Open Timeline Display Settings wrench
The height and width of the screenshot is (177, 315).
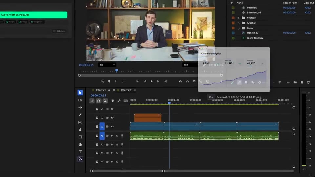pos(119,101)
